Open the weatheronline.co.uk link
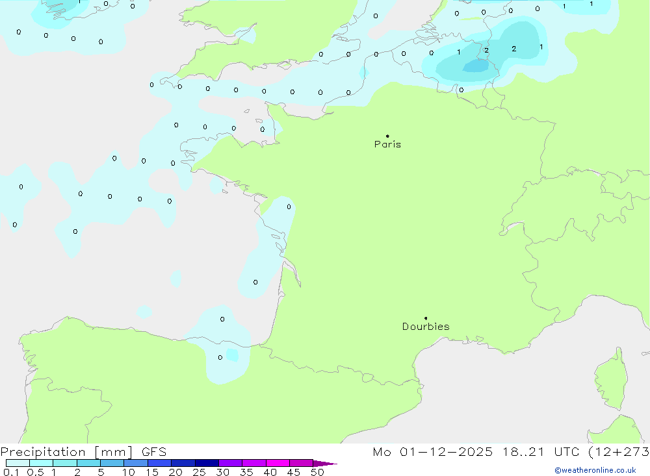650x476 pixels. (595, 470)
